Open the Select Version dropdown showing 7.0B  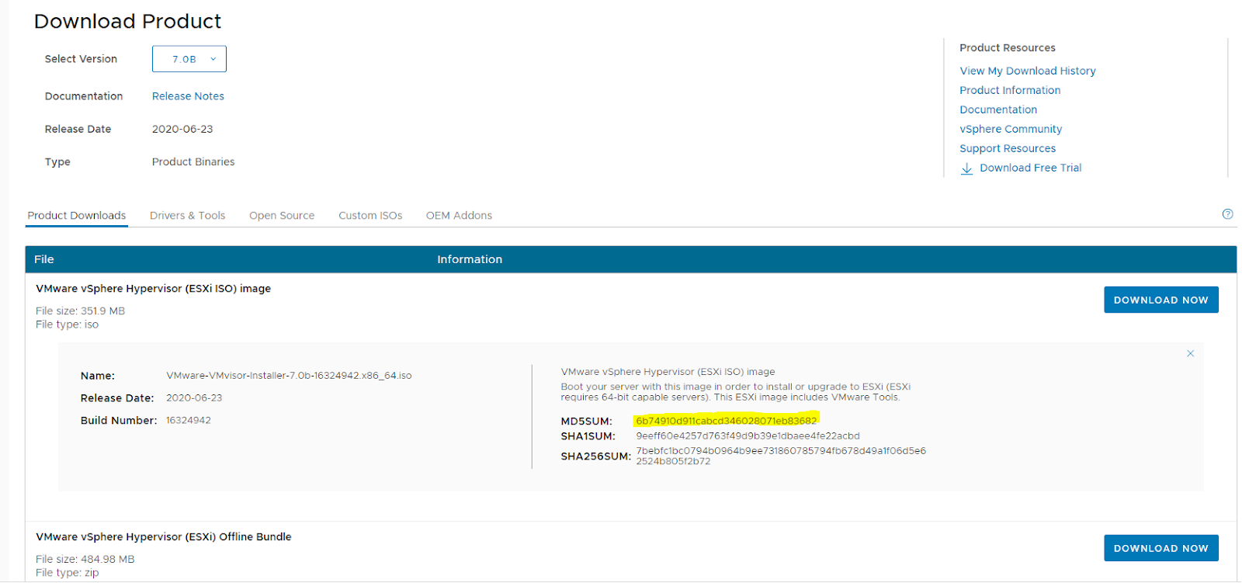point(189,59)
